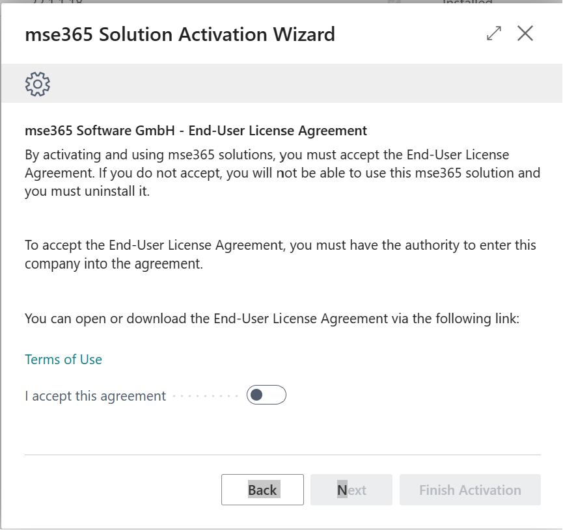Click the Finish Activation button

(x=470, y=490)
